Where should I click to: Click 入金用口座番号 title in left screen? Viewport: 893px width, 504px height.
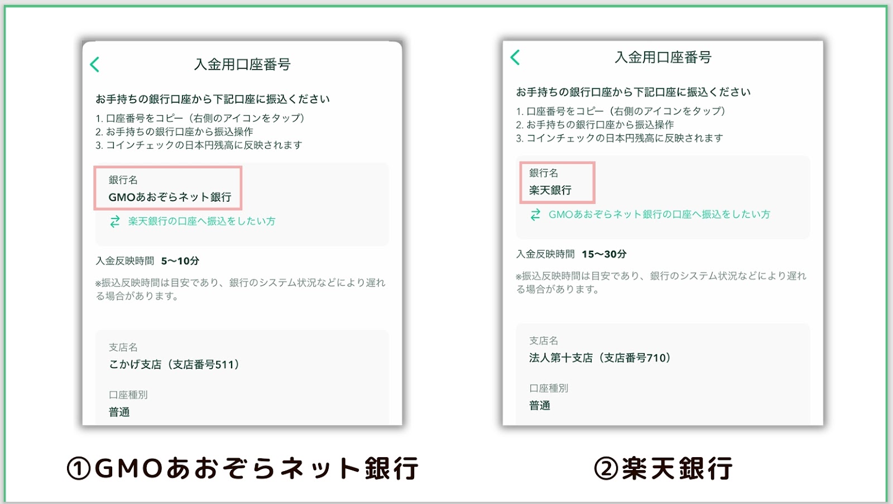click(x=242, y=65)
